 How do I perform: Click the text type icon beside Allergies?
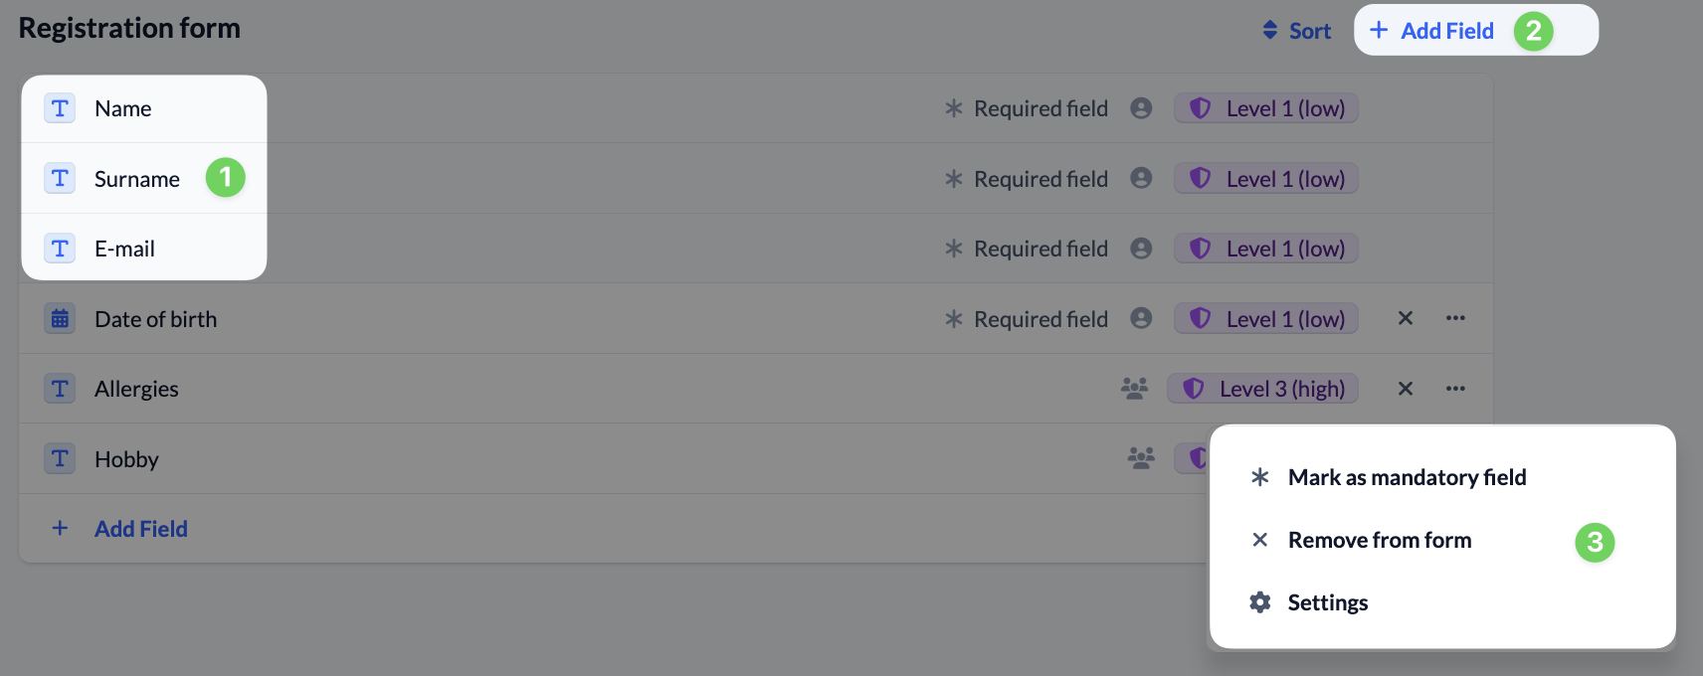click(x=60, y=389)
